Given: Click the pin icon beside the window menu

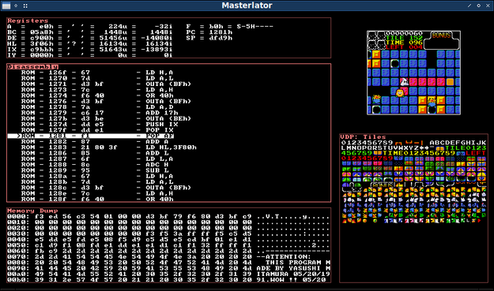Looking at the screenshot, I should click(x=16, y=6).
